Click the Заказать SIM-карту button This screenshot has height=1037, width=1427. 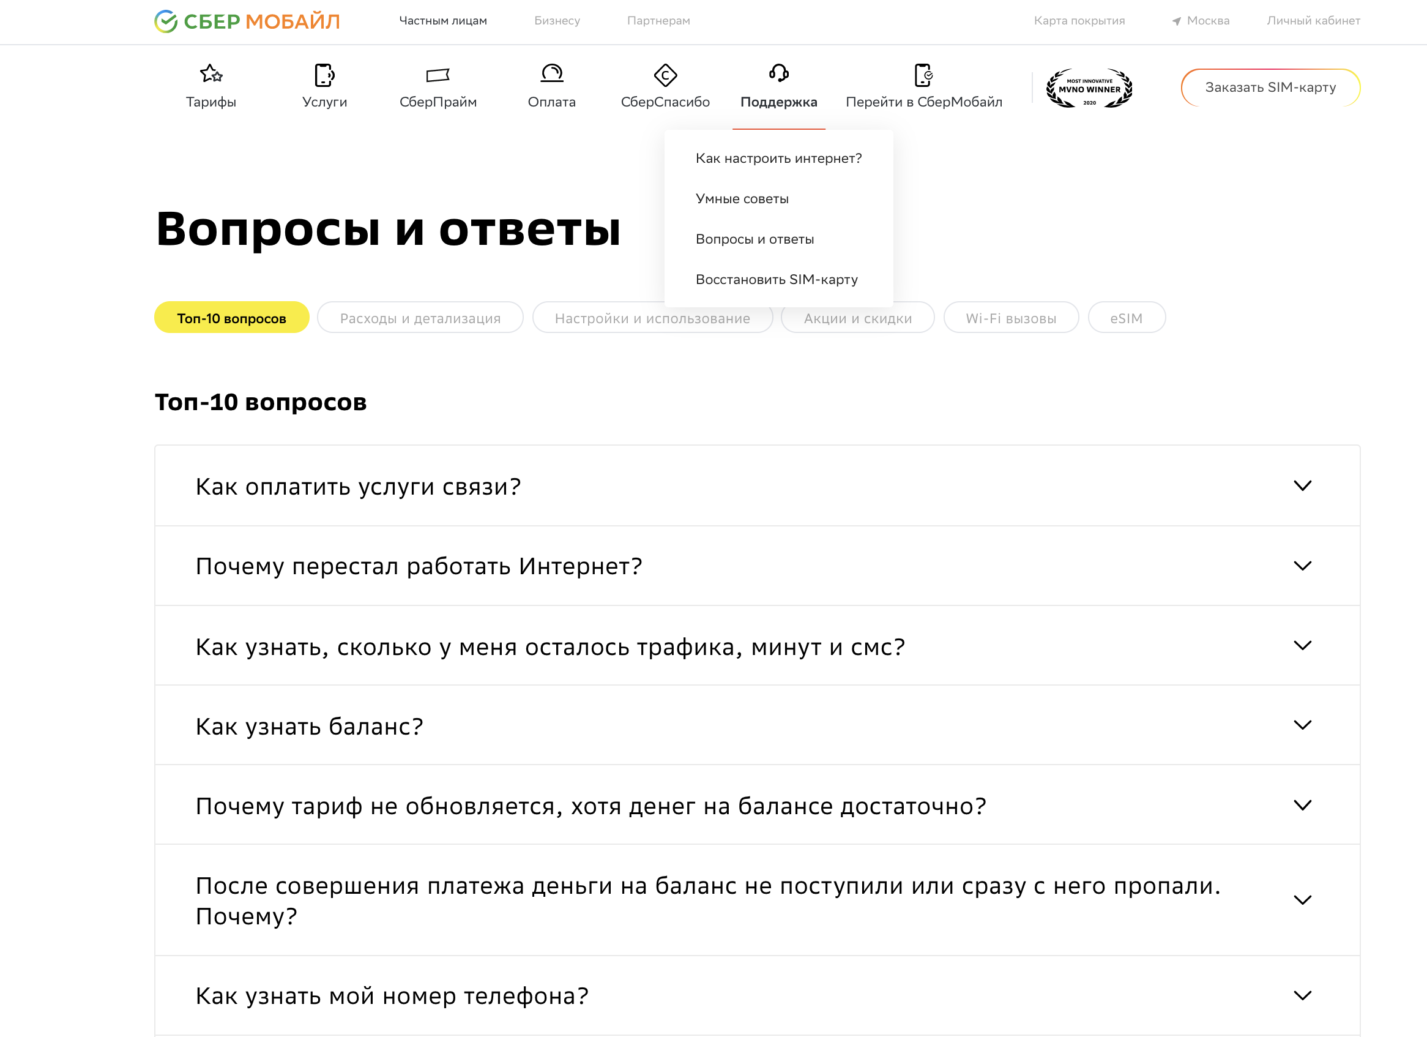1271,88
